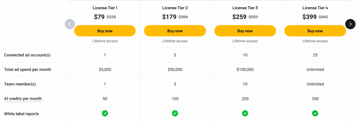This screenshot has width=356, height=121.
Task: Click the next arrow on the pricing carousel
Action: [350, 24]
